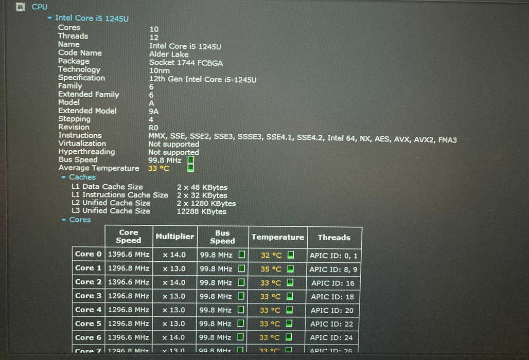Click Core 6 bus speed indicator icon
The height and width of the screenshot is (360, 529).
tap(240, 337)
